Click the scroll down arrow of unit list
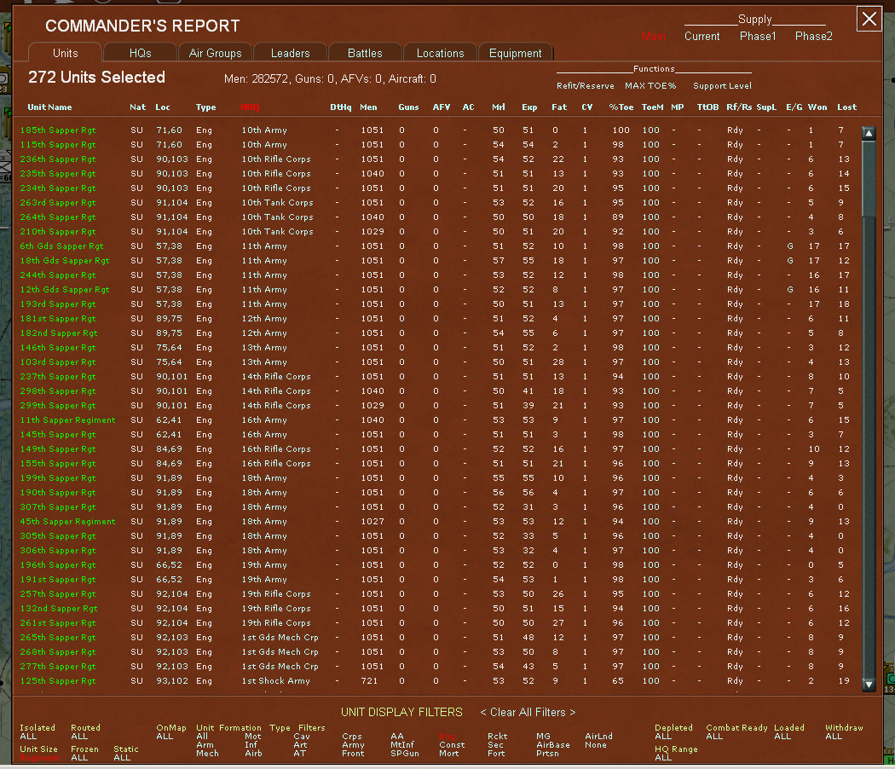The width and height of the screenshot is (895, 769). pyautogui.click(x=869, y=685)
